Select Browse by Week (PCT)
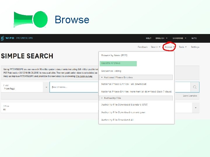This screenshot has height=157, width=210. click(114, 56)
